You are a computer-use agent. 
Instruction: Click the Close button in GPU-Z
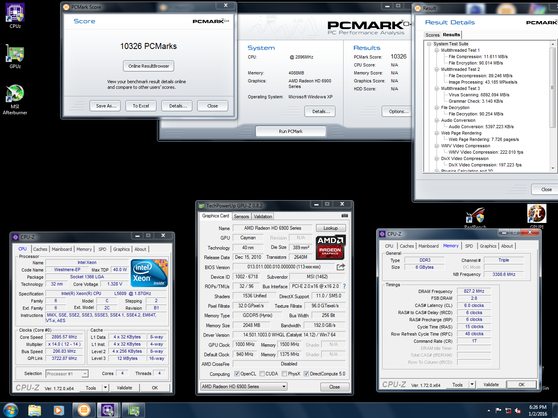[x=335, y=387]
